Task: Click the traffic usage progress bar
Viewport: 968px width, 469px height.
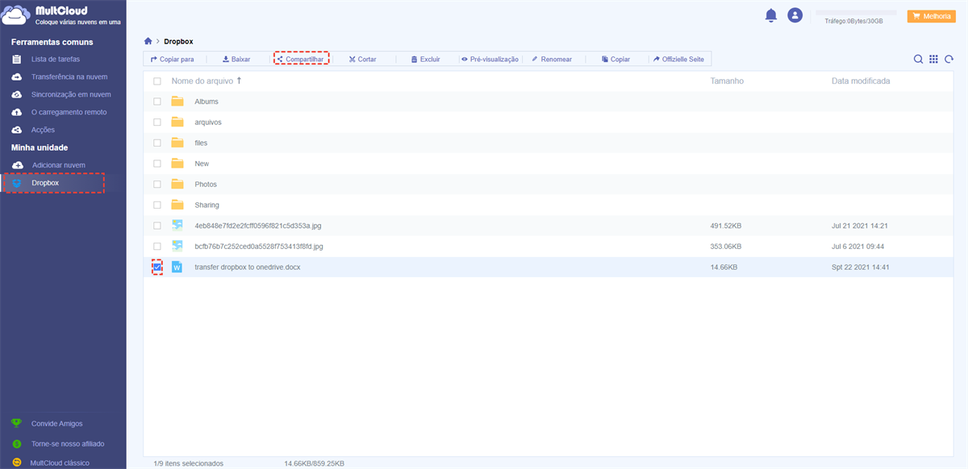Action: (x=856, y=13)
